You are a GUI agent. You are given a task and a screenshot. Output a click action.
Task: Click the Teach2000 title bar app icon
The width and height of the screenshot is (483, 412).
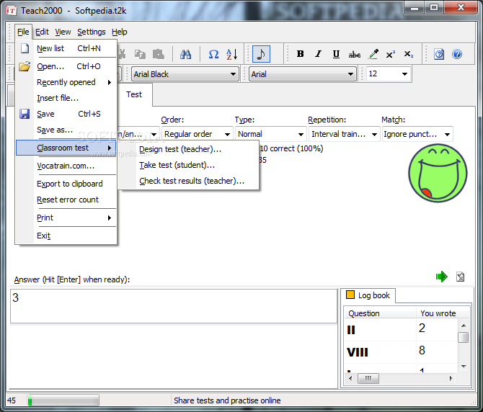pos(11,11)
